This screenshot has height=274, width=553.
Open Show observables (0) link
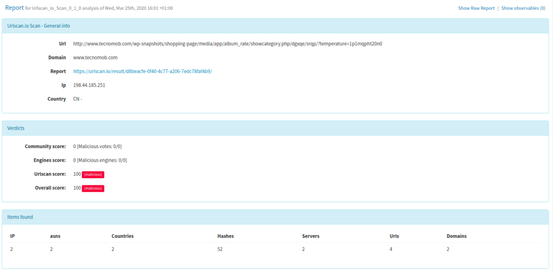point(523,8)
